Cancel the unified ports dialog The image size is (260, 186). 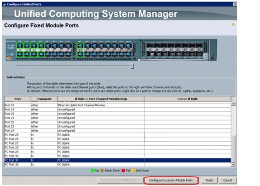227,180
